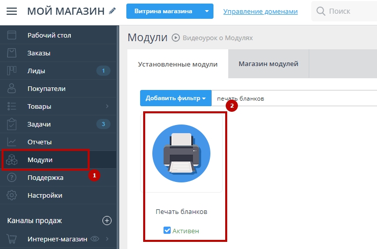Viewport: 377px width, 249px height.
Task: Play the video tutorial about Modules
Action: pos(176,38)
